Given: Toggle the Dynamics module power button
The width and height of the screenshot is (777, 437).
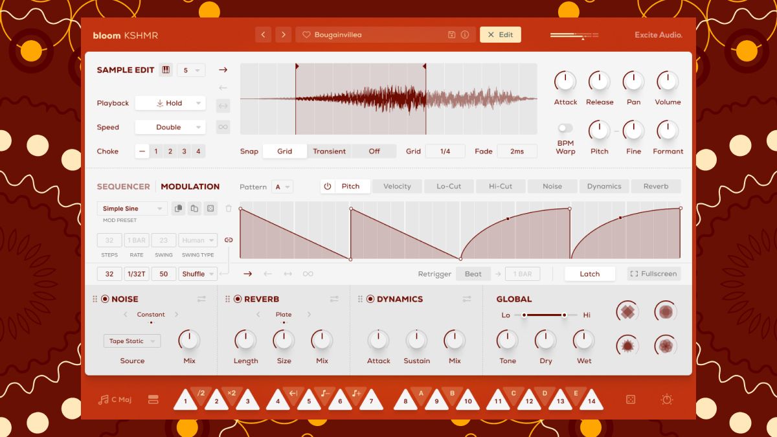Looking at the screenshot, I should pyautogui.click(x=370, y=299).
